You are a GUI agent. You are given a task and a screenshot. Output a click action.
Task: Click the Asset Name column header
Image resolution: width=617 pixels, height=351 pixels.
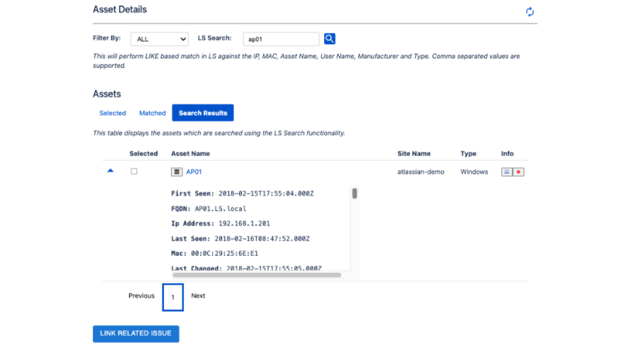[x=191, y=153]
